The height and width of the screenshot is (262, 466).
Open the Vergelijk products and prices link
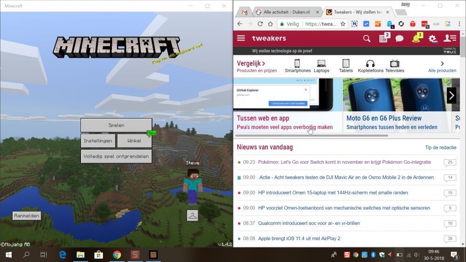[257, 67]
